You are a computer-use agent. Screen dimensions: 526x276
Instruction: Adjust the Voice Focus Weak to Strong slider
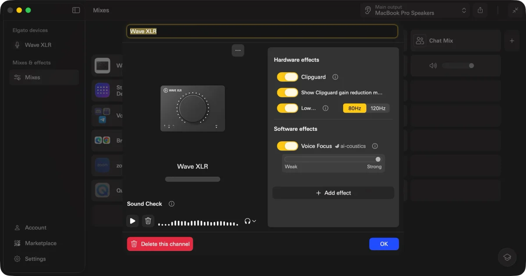(332, 159)
